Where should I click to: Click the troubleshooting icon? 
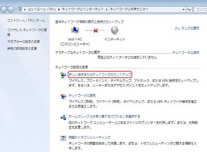[x=63, y=138]
